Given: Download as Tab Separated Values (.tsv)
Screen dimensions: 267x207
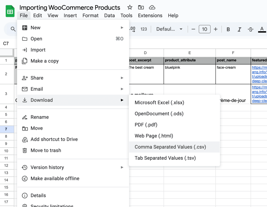Looking at the screenshot, I should pyautogui.click(x=174, y=158).
